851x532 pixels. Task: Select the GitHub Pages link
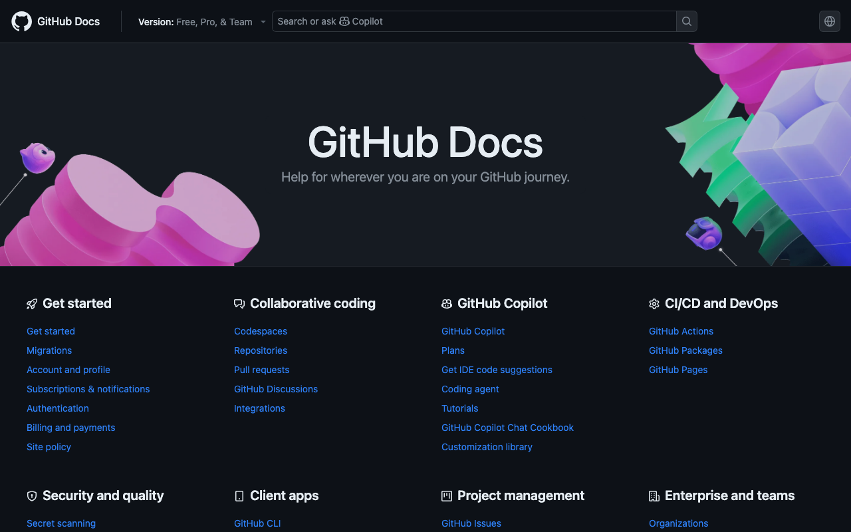[678, 370]
